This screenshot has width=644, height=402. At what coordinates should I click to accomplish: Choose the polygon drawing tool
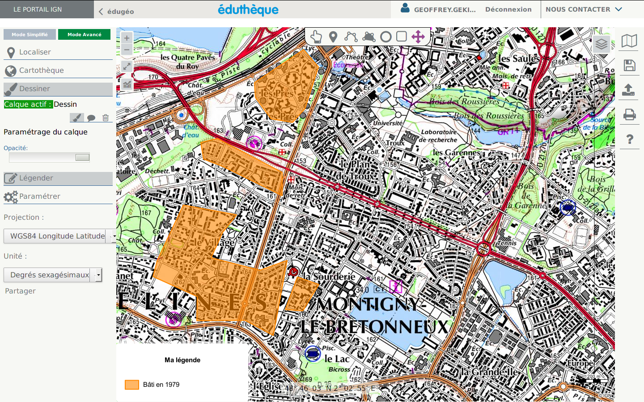[369, 37]
